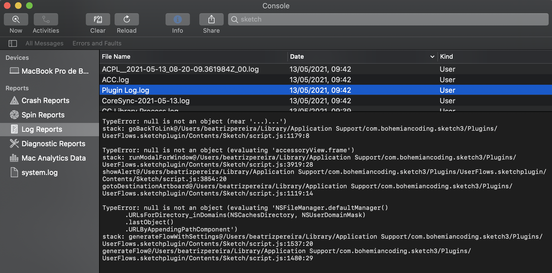The image size is (552, 273).
Task: Show the Info inspector icon
Action: [x=178, y=19]
